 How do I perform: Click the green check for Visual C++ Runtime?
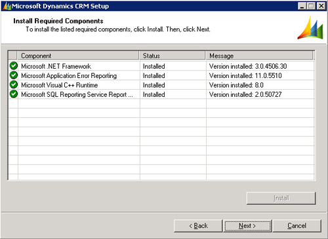tap(14, 84)
